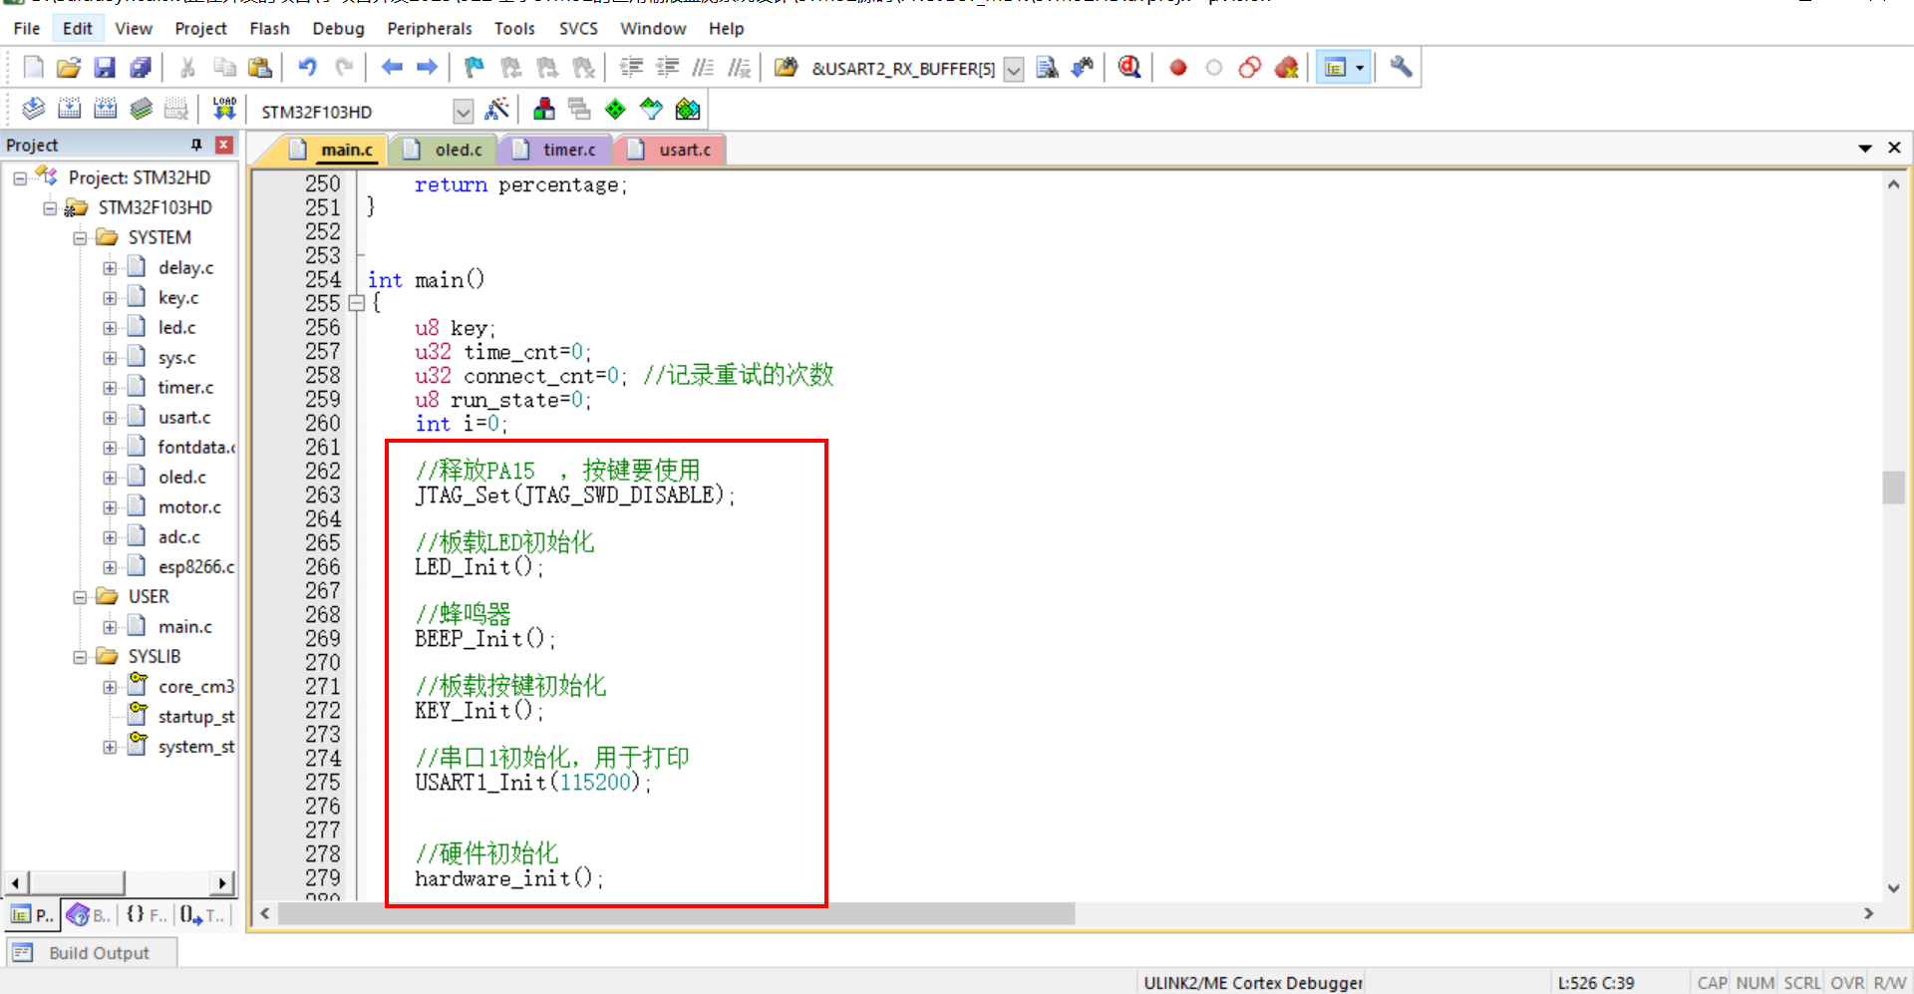Open the File menu
Viewport: 1914px width, 994px height.
pos(27,28)
